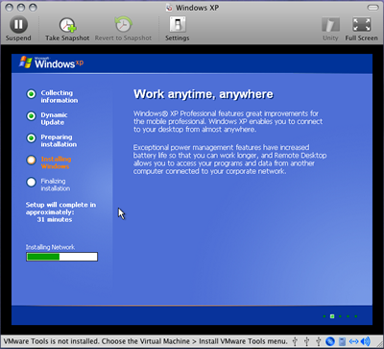This screenshot has width=384, height=349.
Task: Click the Windows XP title bar icon
Action: (x=169, y=8)
